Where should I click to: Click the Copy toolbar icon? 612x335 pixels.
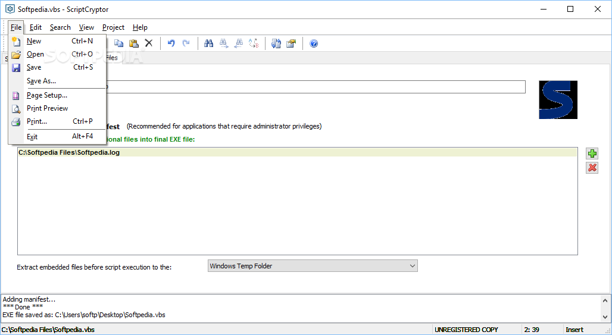[x=118, y=43]
